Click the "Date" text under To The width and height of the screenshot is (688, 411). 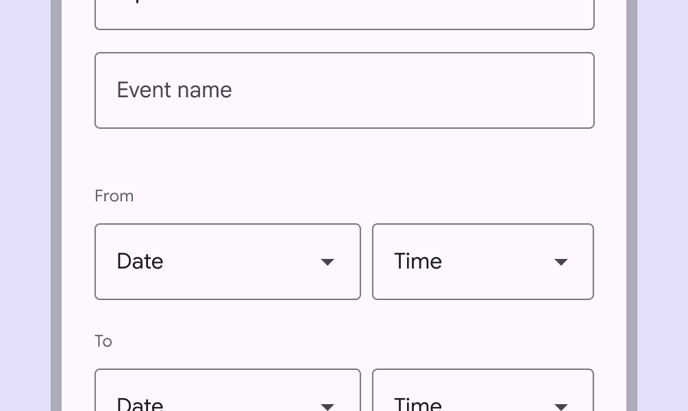tap(140, 404)
